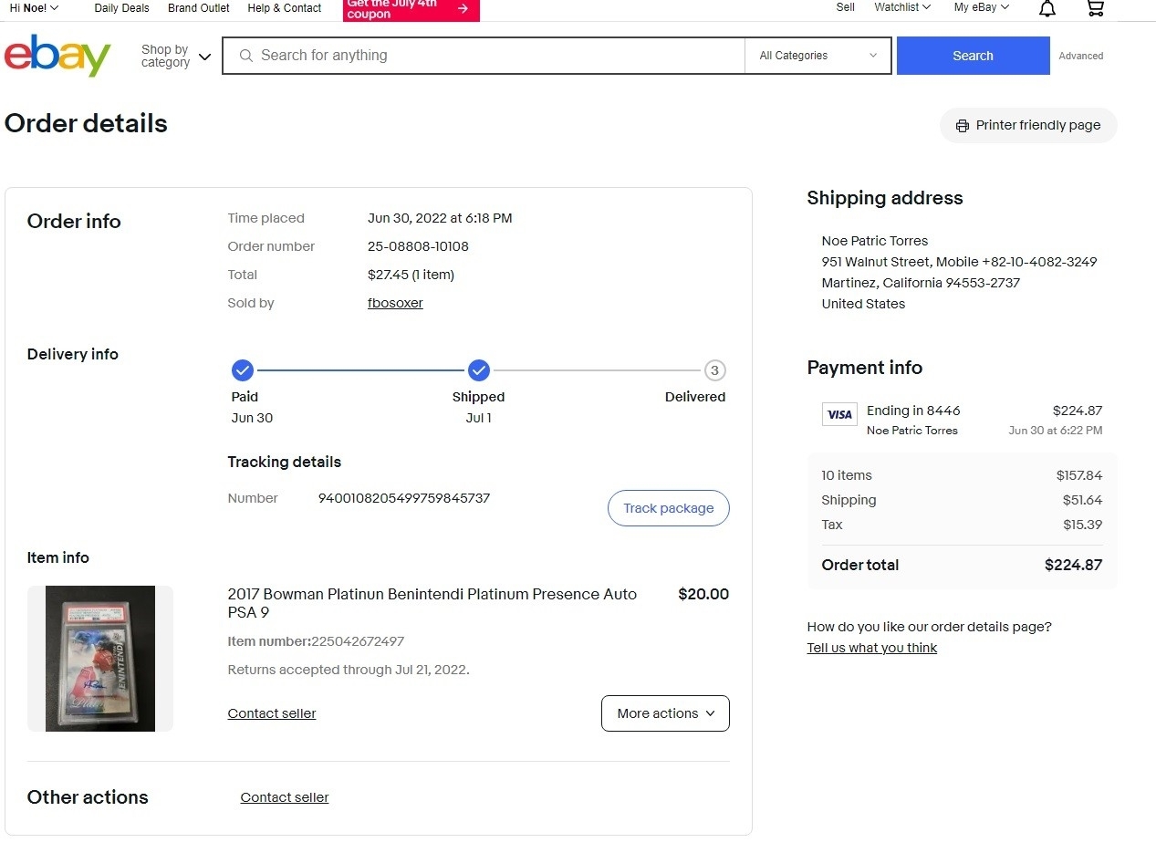Open the Benintendi card thumbnail
The image size is (1156, 853).
tap(100, 659)
